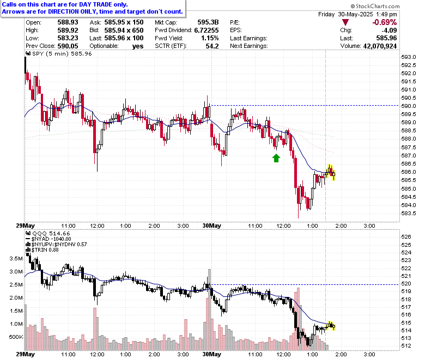Click the 30May date label on SPY axis
The height and width of the screenshot is (359, 425).
pos(212,226)
